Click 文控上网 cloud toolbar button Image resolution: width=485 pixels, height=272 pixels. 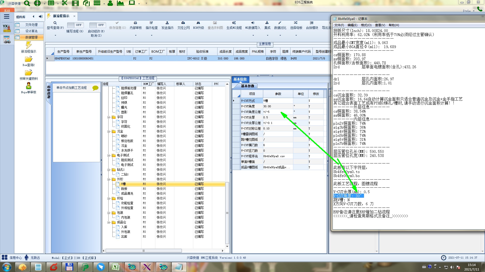(x=183, y=25)
